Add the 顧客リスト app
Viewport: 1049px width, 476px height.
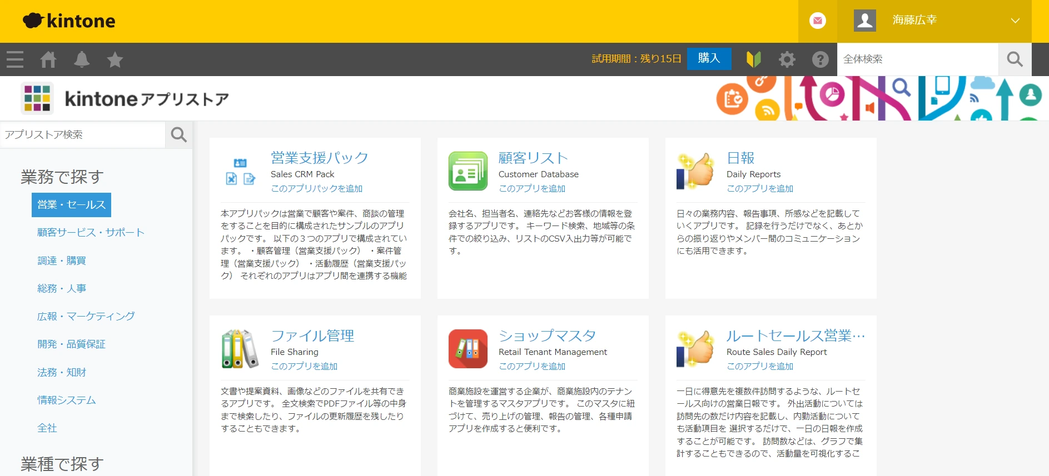click(532, 188)
